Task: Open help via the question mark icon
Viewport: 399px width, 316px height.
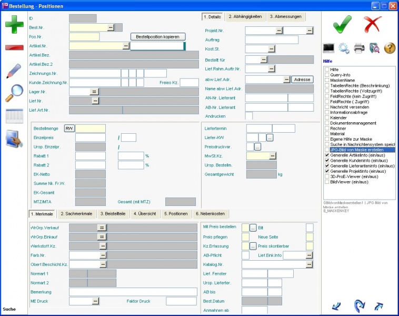Action: pyautogui.click(x=390, y=48)
